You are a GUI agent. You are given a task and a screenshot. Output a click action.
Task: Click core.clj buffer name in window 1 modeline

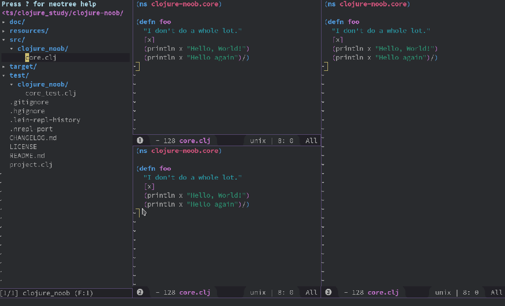pyautogui.click(x=194, y=141)
